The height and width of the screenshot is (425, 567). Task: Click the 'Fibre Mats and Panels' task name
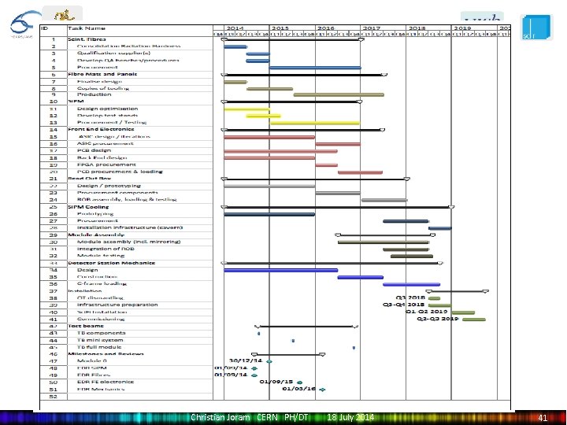102,74
